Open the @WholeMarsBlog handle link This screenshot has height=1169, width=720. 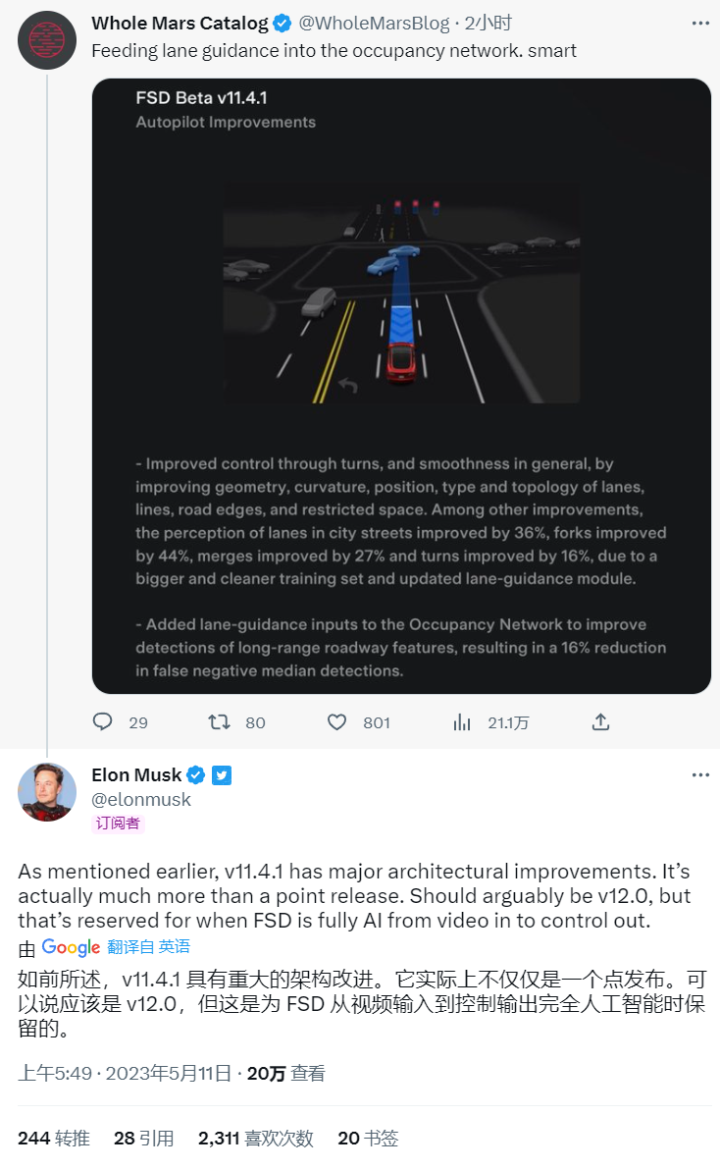pyautogui.click(x=374, y=24)
